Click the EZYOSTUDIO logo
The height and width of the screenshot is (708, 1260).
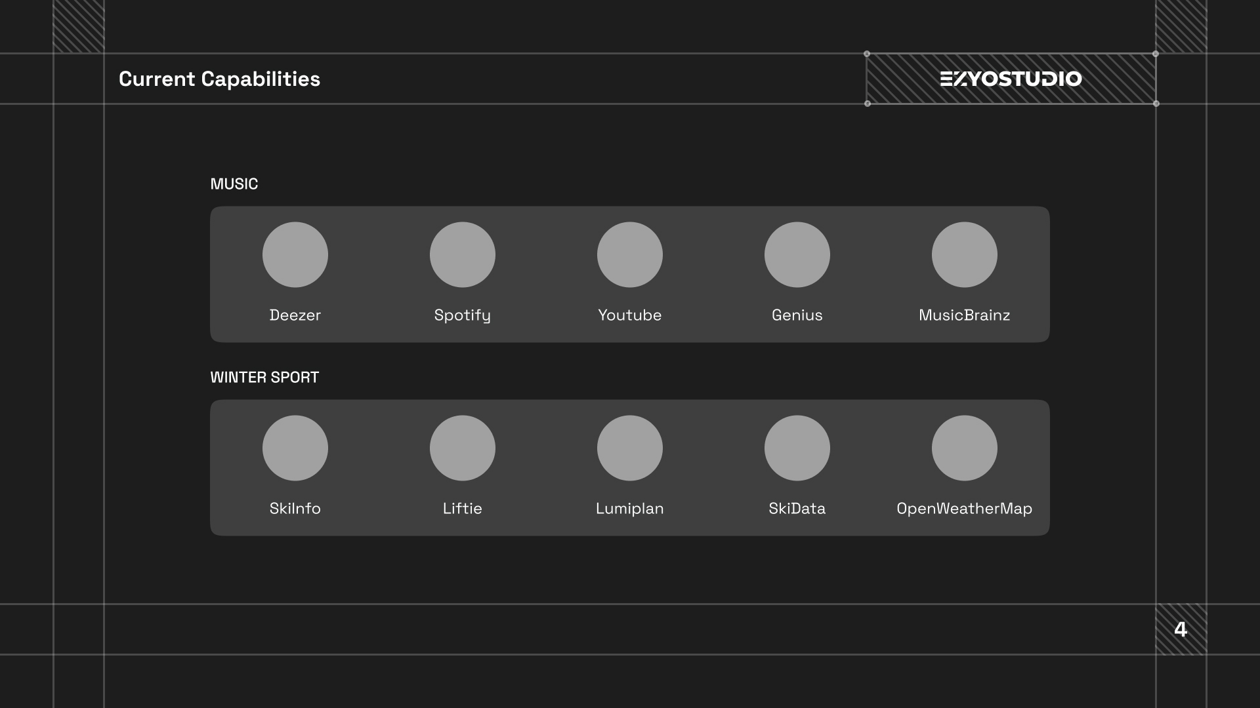click(x=1011, y=79)
